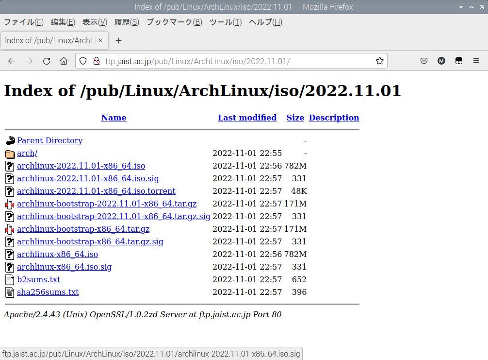Download archlinux-2022.11.01-x86_64.iso
Viewport: 488px width, 360px height.
[81, 166]
